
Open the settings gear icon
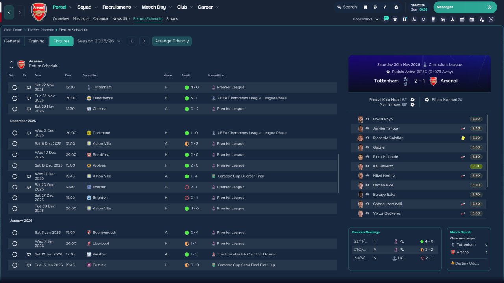(x=396, y=7)
